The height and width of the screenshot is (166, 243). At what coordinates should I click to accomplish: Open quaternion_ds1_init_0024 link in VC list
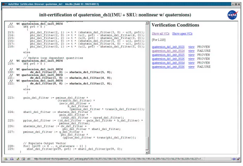click(168, 51)
